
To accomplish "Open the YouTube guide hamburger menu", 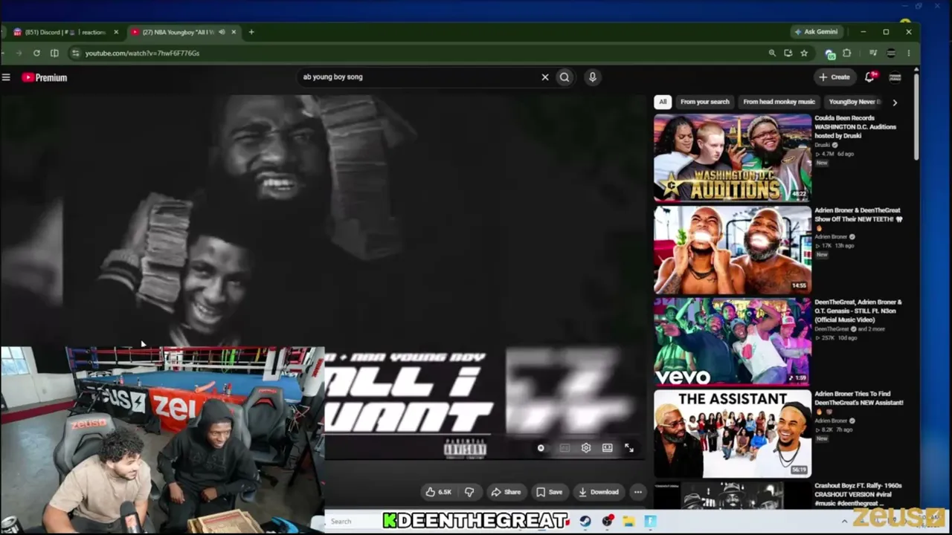I will 6,77.
